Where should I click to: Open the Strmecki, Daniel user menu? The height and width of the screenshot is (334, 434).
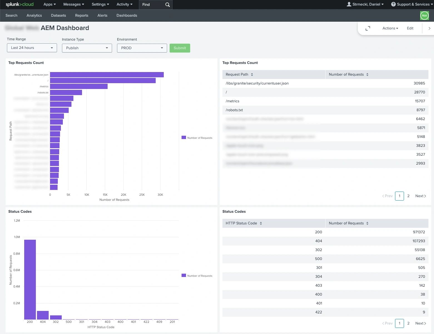(x=365, y=4)
